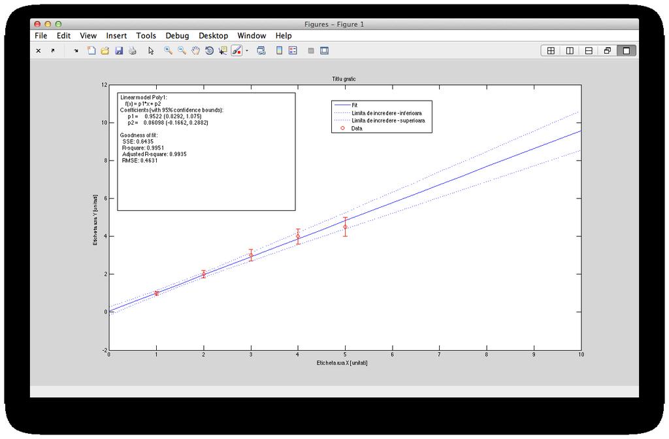Image resolution: width=669 pixels, height=439 pixels.
Task: Click the 'RMSE: 0.4631' line
Action: 140,161
